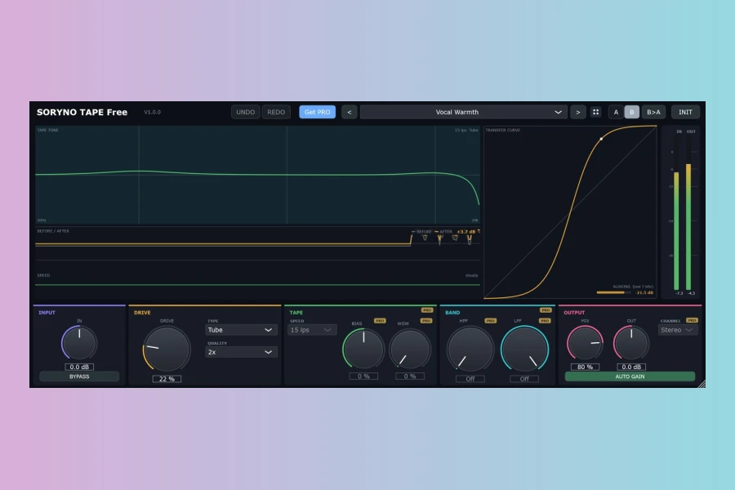Click the OUTPUT section heading

pyautogui.click(x=574, y=312)
